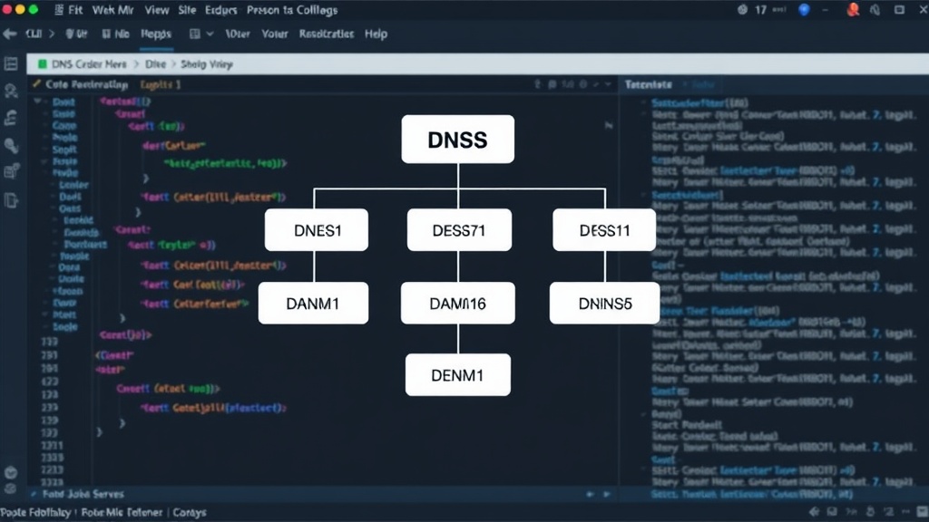Click Fote Mlc Felener in the status bar

[x=122, y=513]
